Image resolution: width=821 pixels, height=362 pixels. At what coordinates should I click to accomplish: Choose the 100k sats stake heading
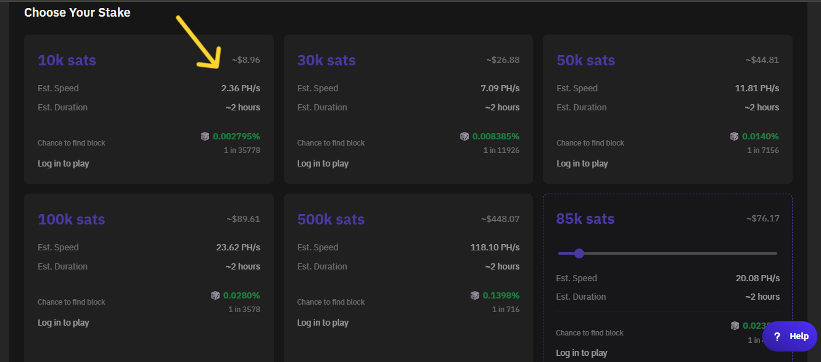[71, 220]
